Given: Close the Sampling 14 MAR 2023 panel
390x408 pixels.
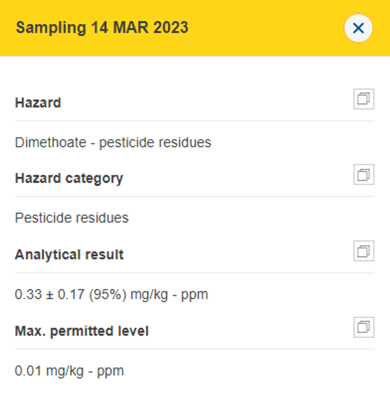Looking at the screenshot, I should click(358, 28).
